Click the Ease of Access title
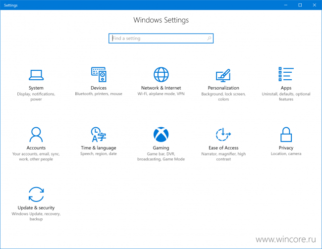The image size is (322, 249). (x=223, y=148)
